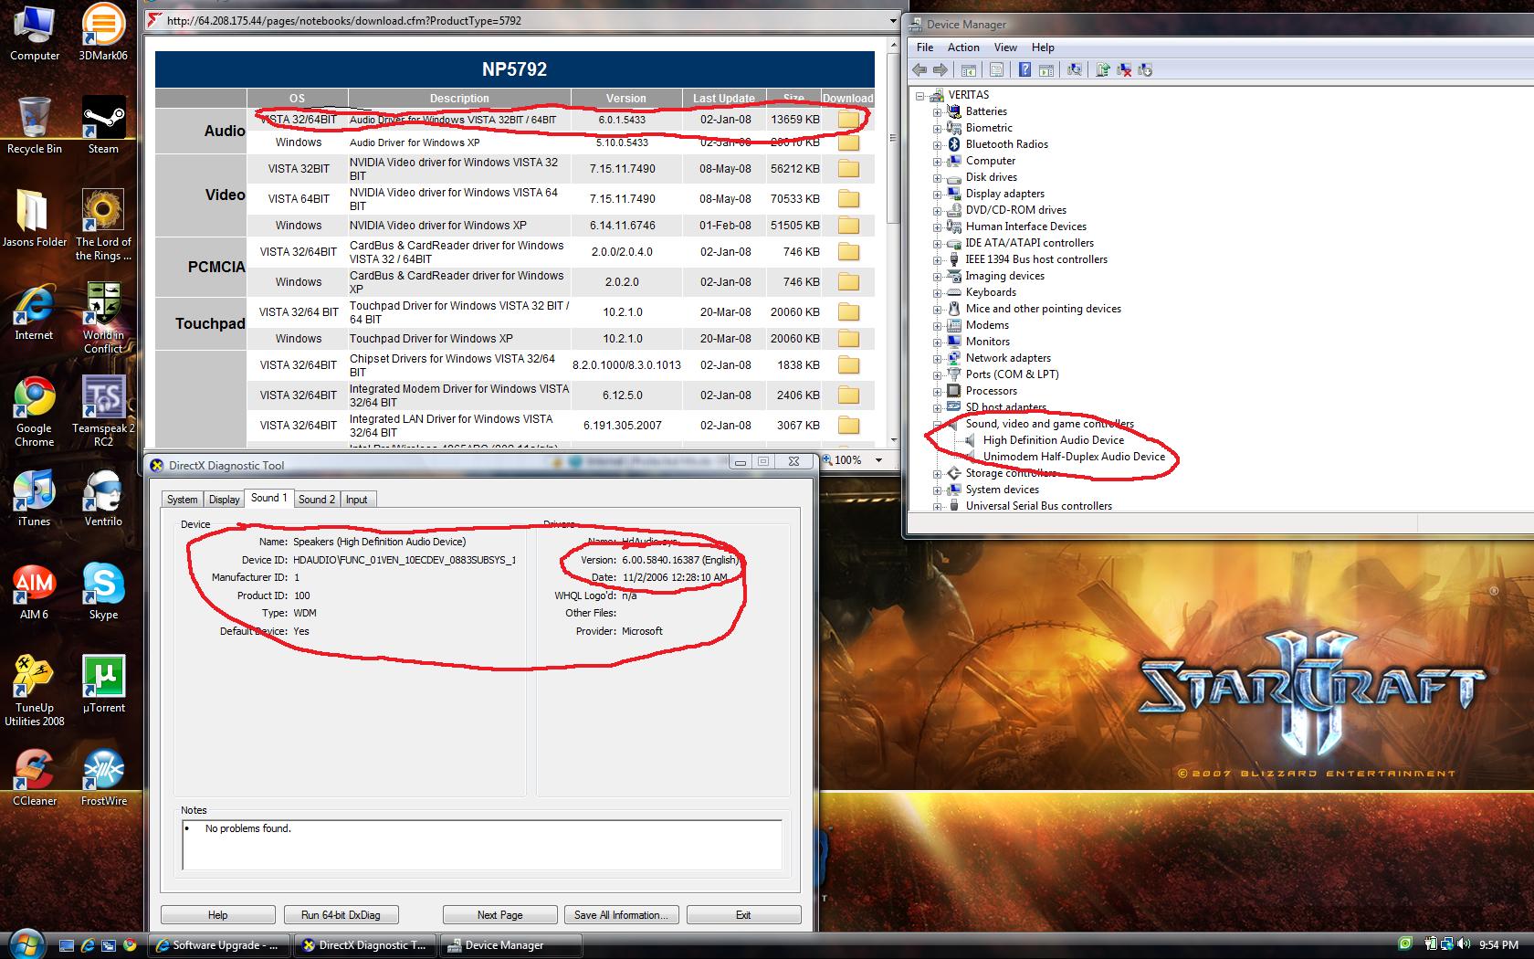The image size is (1534, 959).
Task: Expand the Bluetooth Radios node
Action: pyautogui.click(x=937, y=144)
